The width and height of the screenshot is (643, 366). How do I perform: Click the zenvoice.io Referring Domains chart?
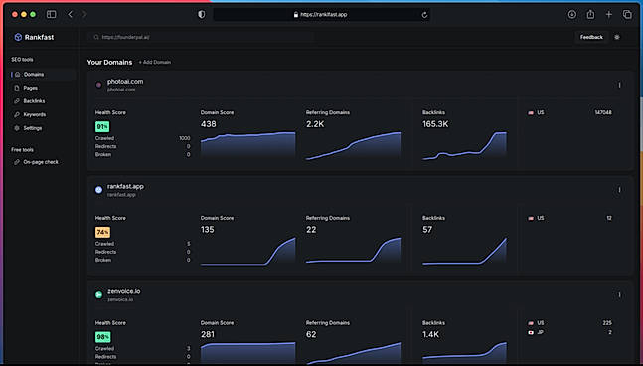[353, 353]
